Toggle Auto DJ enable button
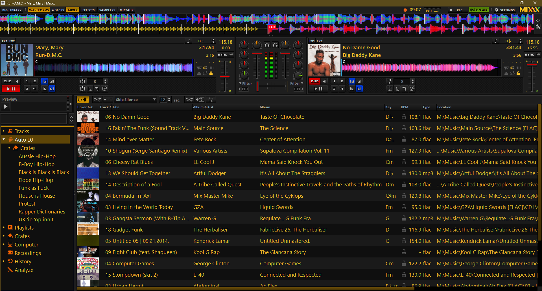 pyautogui.click(x=83, y=100)
